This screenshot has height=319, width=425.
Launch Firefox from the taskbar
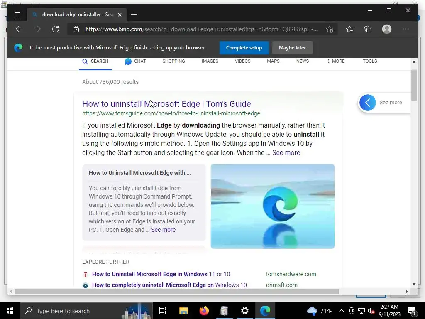click(204, 311)
